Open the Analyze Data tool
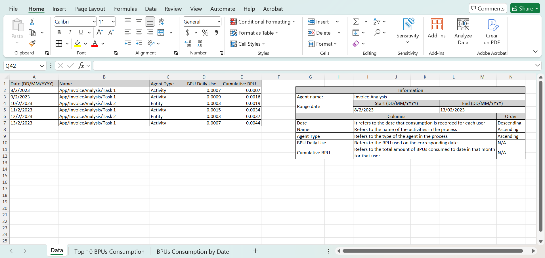 (463, 32)
